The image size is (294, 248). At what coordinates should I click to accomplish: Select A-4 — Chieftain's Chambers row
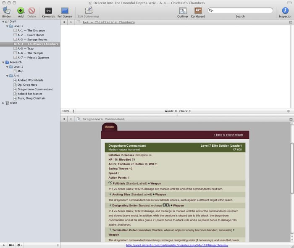[x=30, y=44]
